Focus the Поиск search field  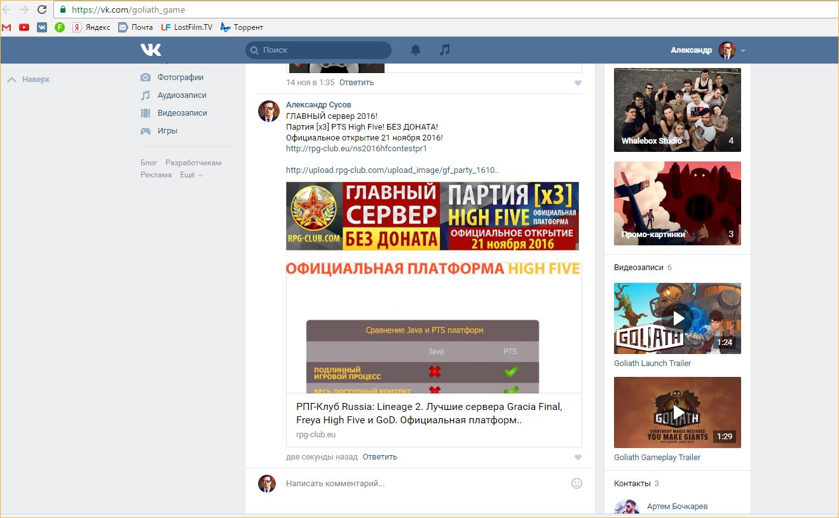coord(318,50)
